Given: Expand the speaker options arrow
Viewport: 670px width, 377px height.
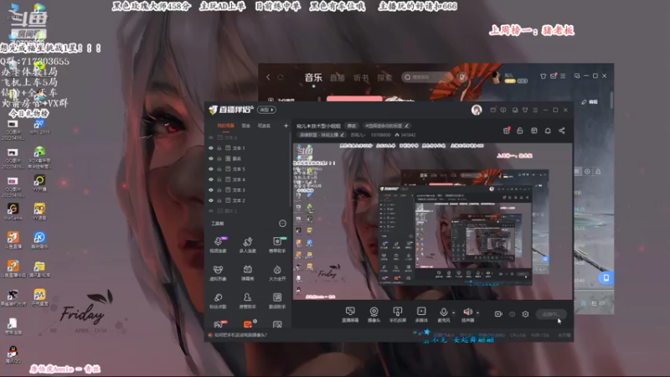Looking at the screenshot, I should [477, 312].
